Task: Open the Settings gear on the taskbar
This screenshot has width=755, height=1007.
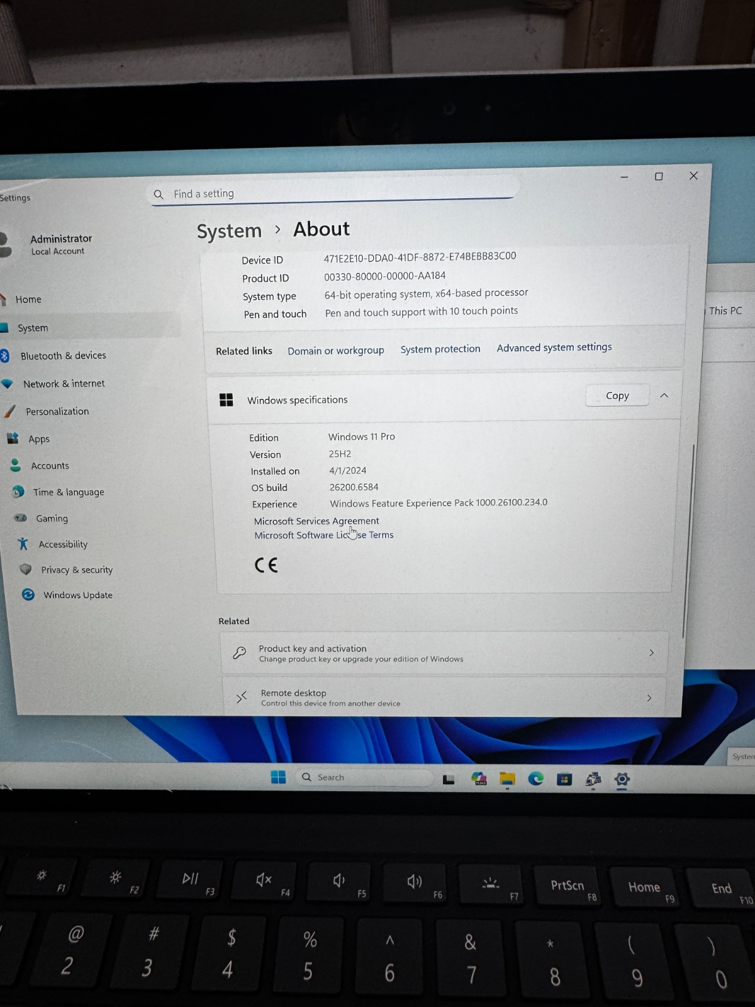Action: click(622, 780)
